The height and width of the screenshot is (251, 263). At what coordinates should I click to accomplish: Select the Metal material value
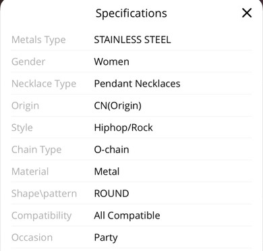pyautogui.click(x=107, y=171)
